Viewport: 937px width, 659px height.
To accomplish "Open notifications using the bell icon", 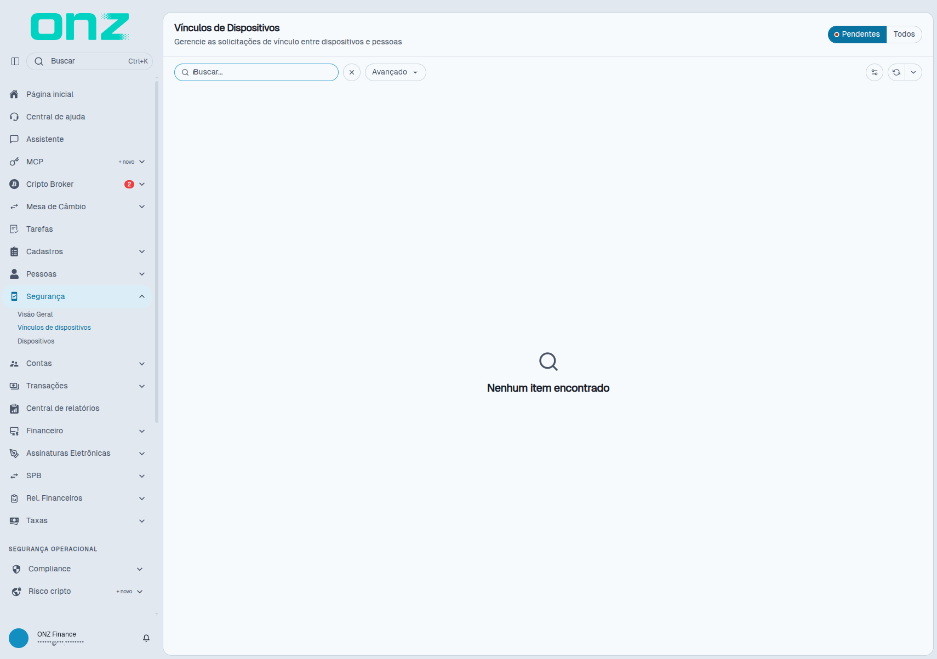I will (146, 638).
